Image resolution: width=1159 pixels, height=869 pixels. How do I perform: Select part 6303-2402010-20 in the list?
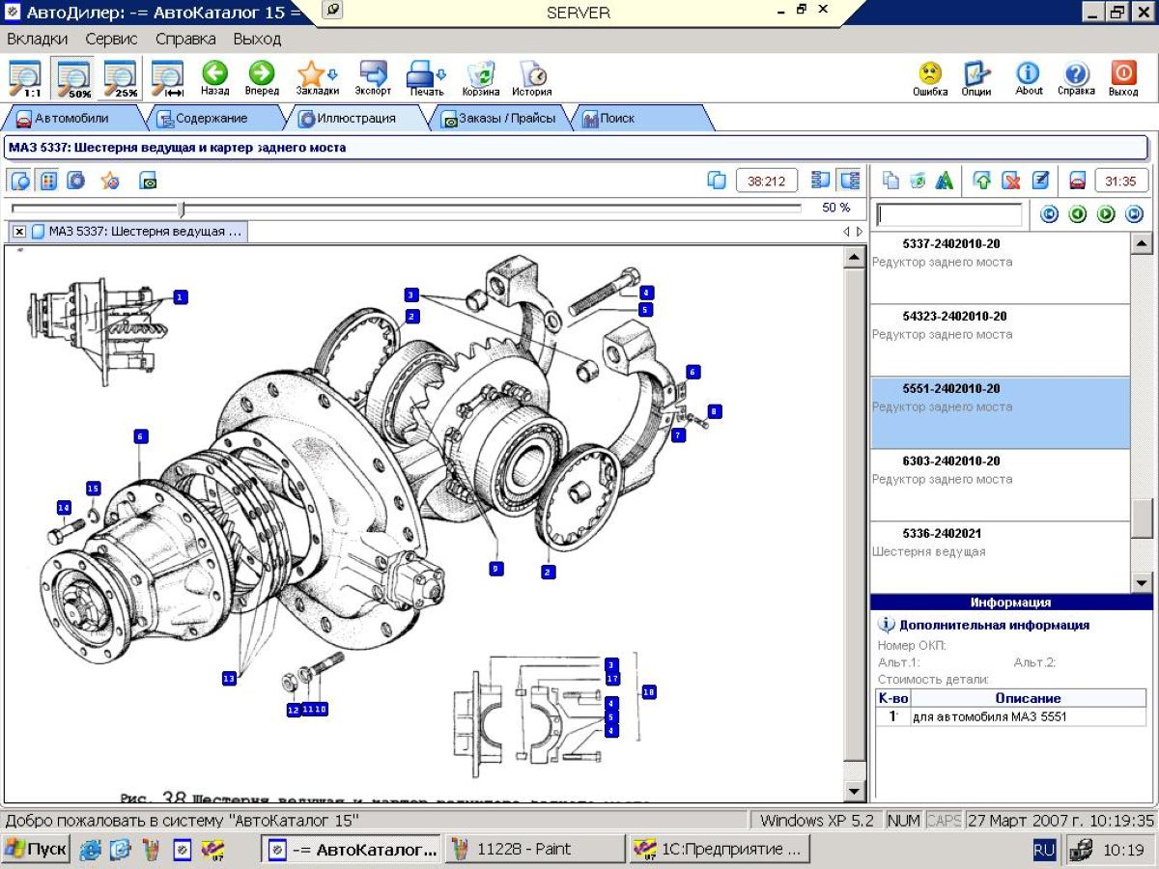(999, 486)
